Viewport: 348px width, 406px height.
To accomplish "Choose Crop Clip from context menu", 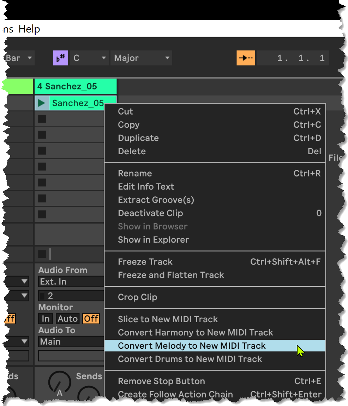I will coord(137,297).
